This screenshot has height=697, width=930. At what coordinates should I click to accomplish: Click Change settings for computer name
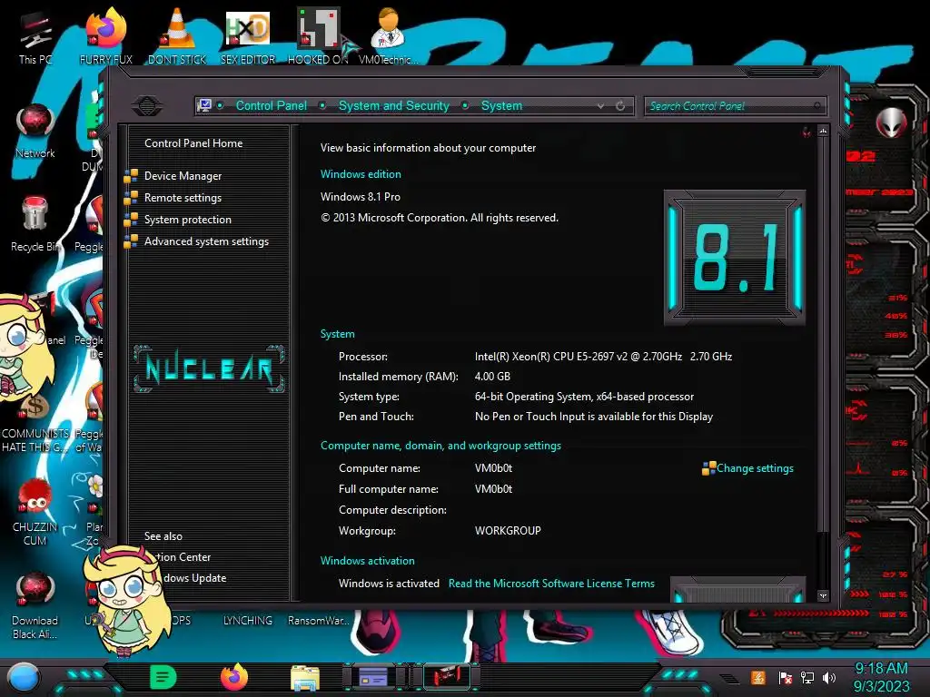755,468
